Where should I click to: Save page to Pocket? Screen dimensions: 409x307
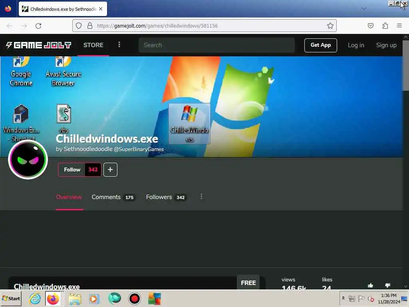point(370,26)
